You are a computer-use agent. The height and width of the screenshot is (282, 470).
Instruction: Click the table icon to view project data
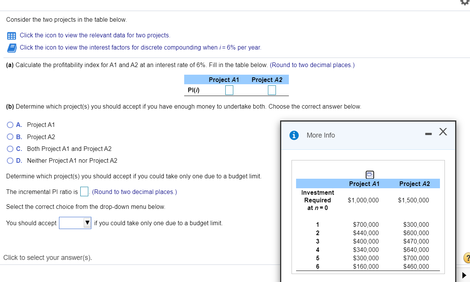(x=11, y=35)
